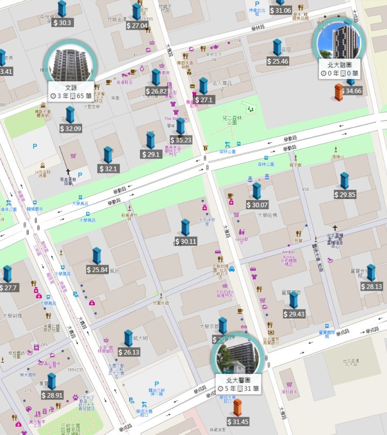The width and height of the screenshot is (387, 435).
Task: Click the $3.41 price tag at left edge
Action: [6, 72]
